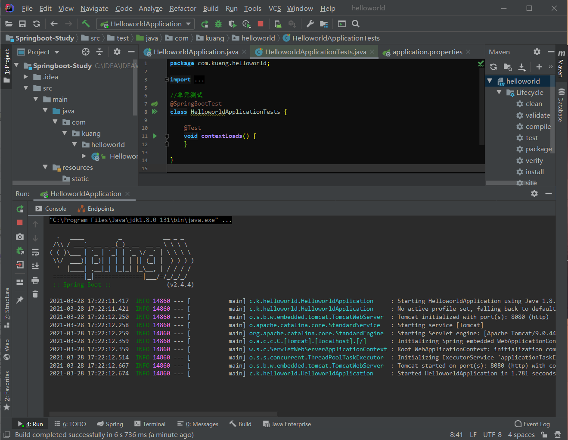Click the Search Everywhere magnifier icon
Image resolution: width=568 pixels, height=440 pixels.
click(x=356, y=24)
